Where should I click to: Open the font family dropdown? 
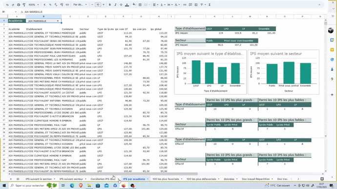coord(80,5)
